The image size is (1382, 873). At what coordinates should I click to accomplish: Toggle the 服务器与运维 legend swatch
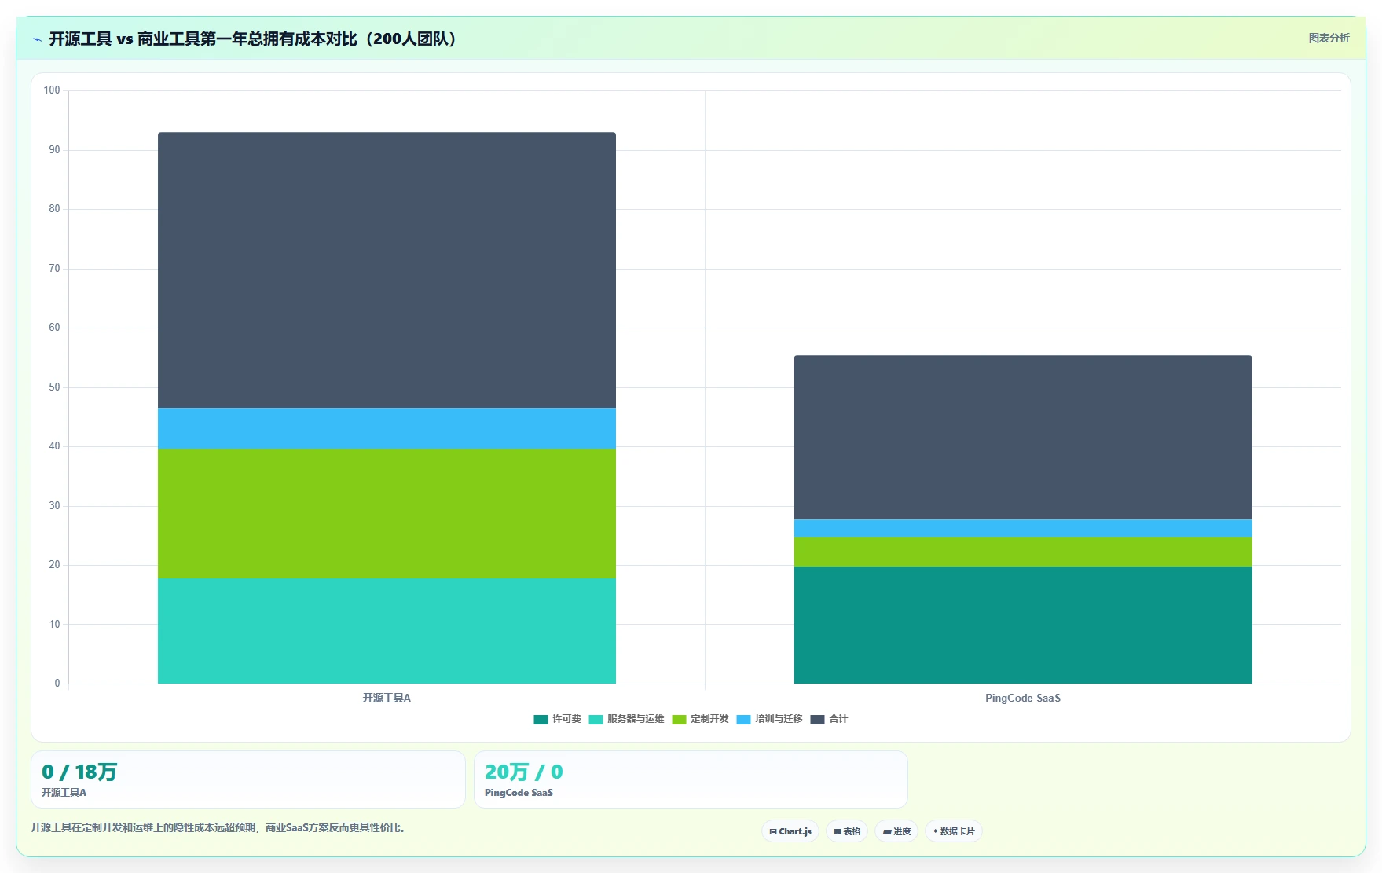596,720
